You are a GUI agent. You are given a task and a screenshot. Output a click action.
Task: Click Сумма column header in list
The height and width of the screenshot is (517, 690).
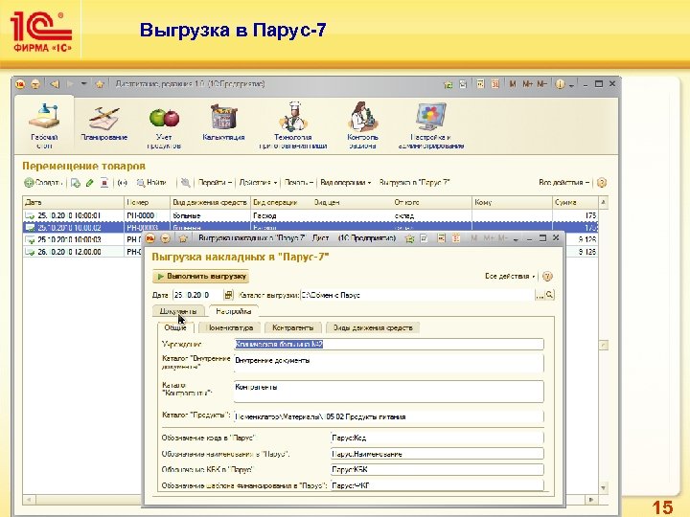tap(575, 202)
